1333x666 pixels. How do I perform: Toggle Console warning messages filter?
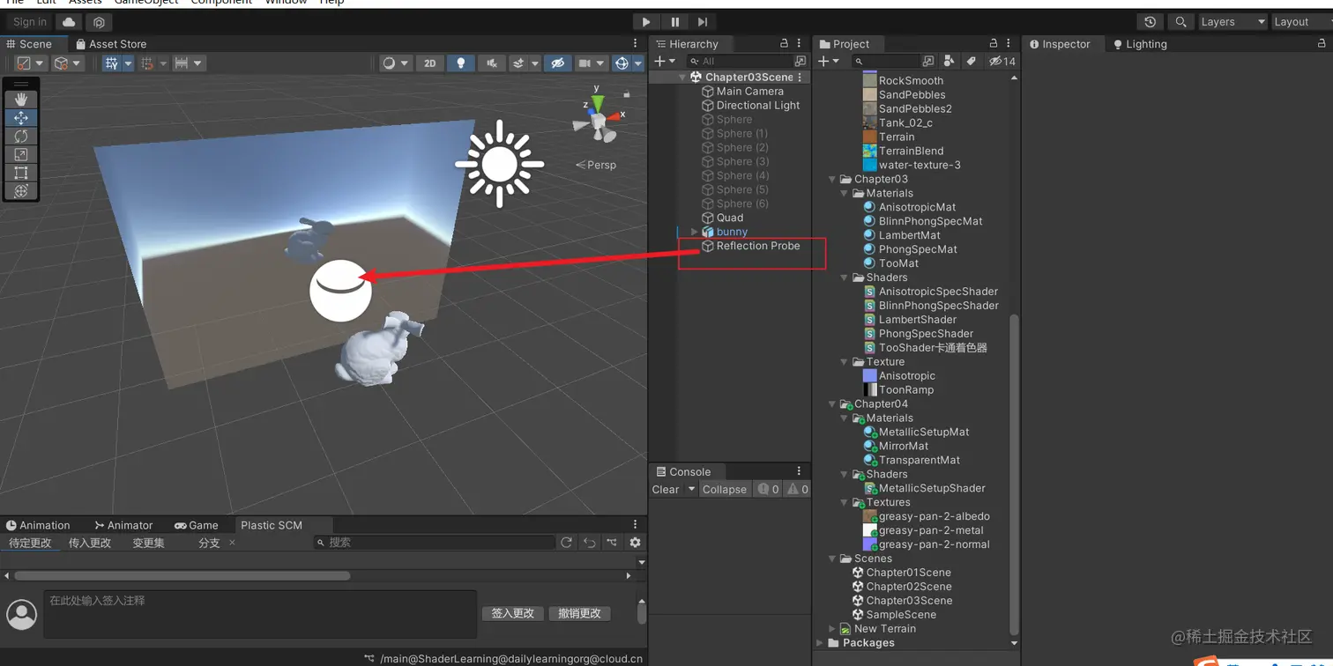tap(798, 490)
